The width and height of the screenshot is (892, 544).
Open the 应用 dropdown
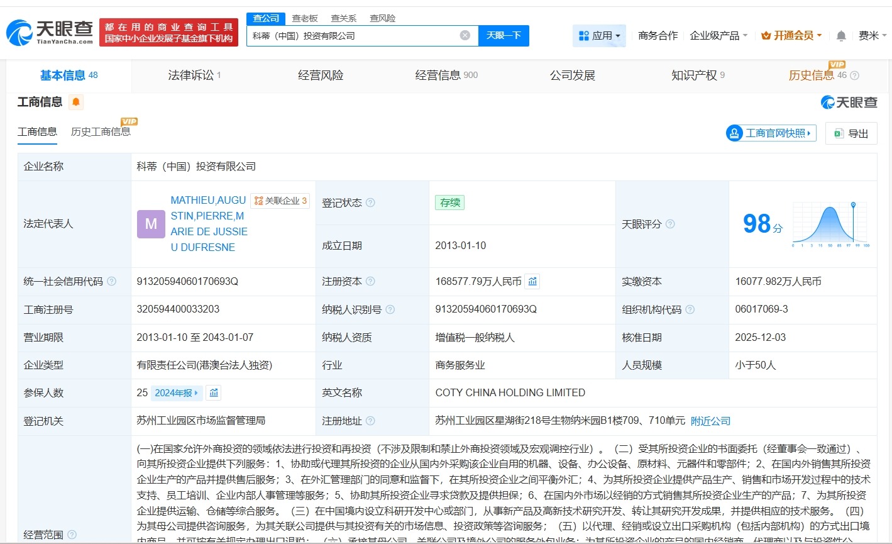(x=599, y=36)
